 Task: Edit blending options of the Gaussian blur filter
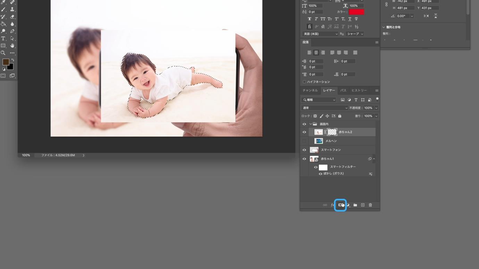[x=371, y=174]
